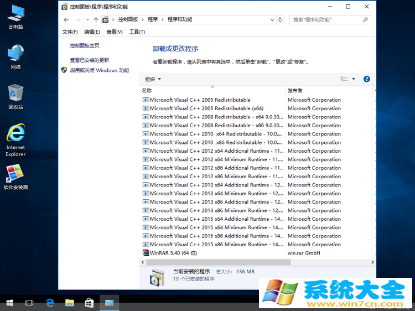Click the horizontal scrollbar left arrow
Image resolution: width=415 pixels, height=311 pixels.
(x=143, y=262)
